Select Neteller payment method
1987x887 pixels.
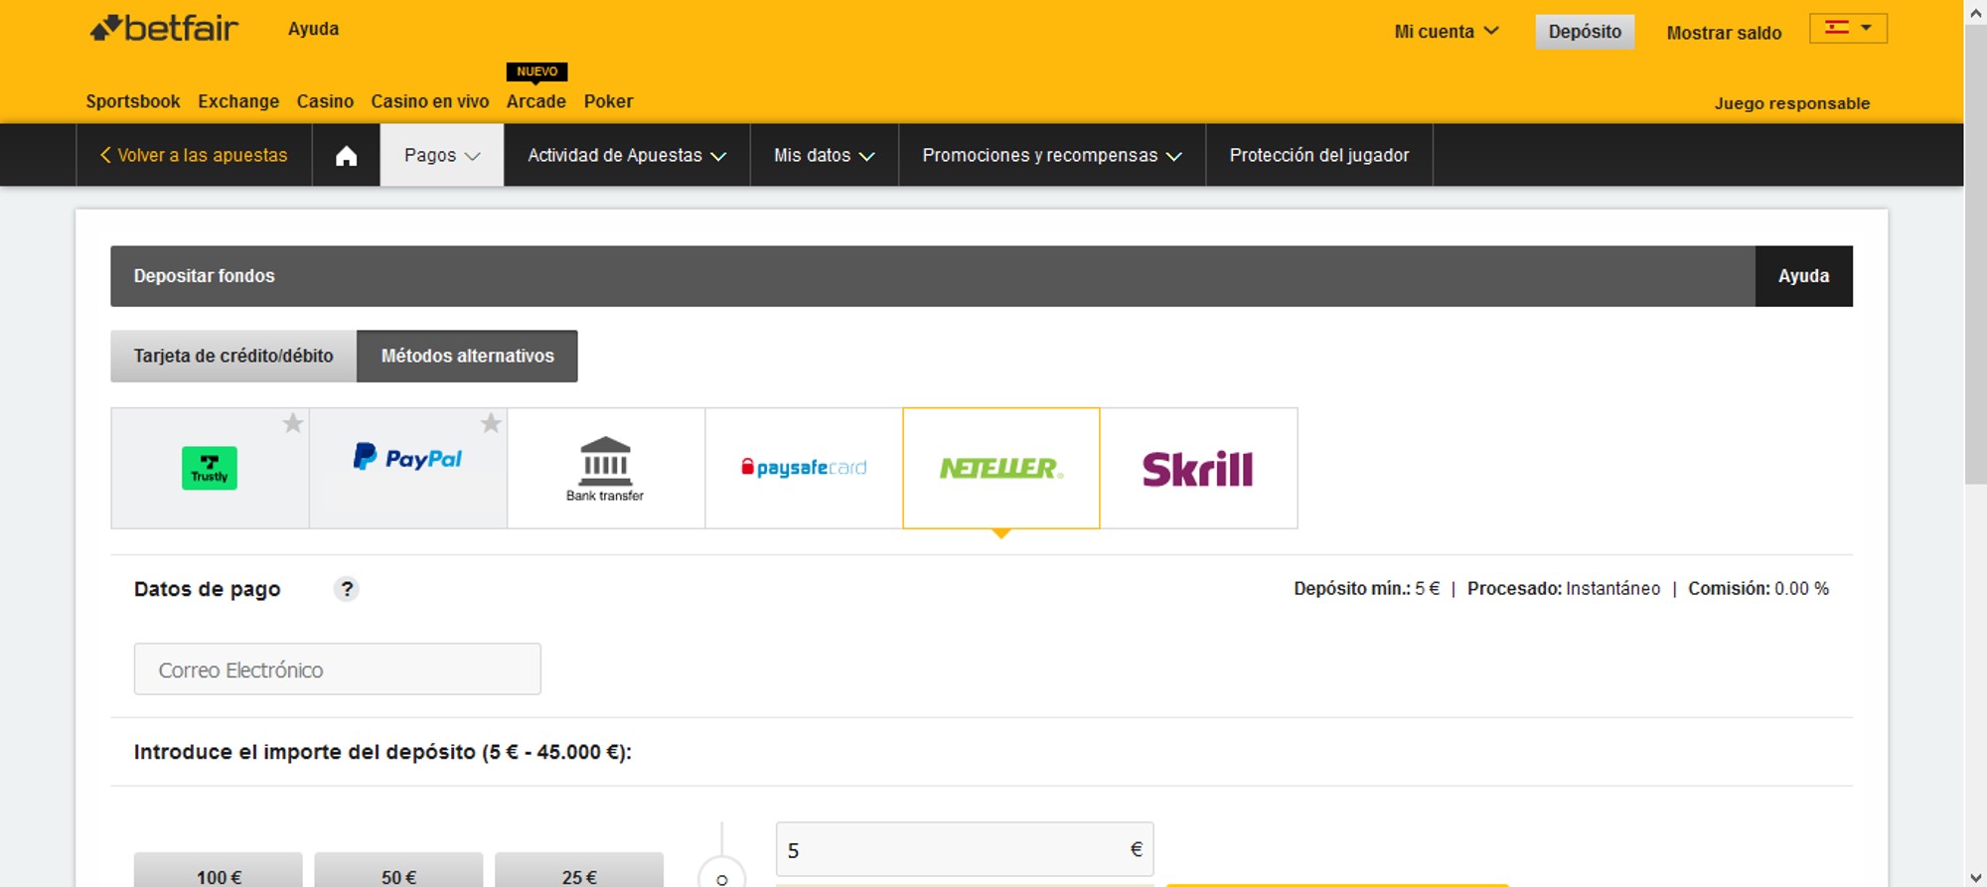click(x=1001, y=468)
